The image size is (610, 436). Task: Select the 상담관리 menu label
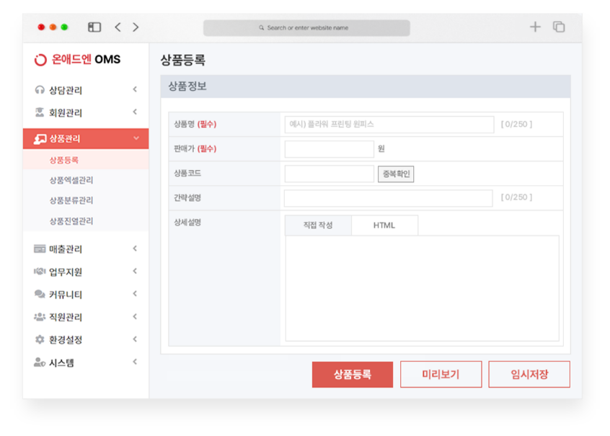tap(66, 90)
